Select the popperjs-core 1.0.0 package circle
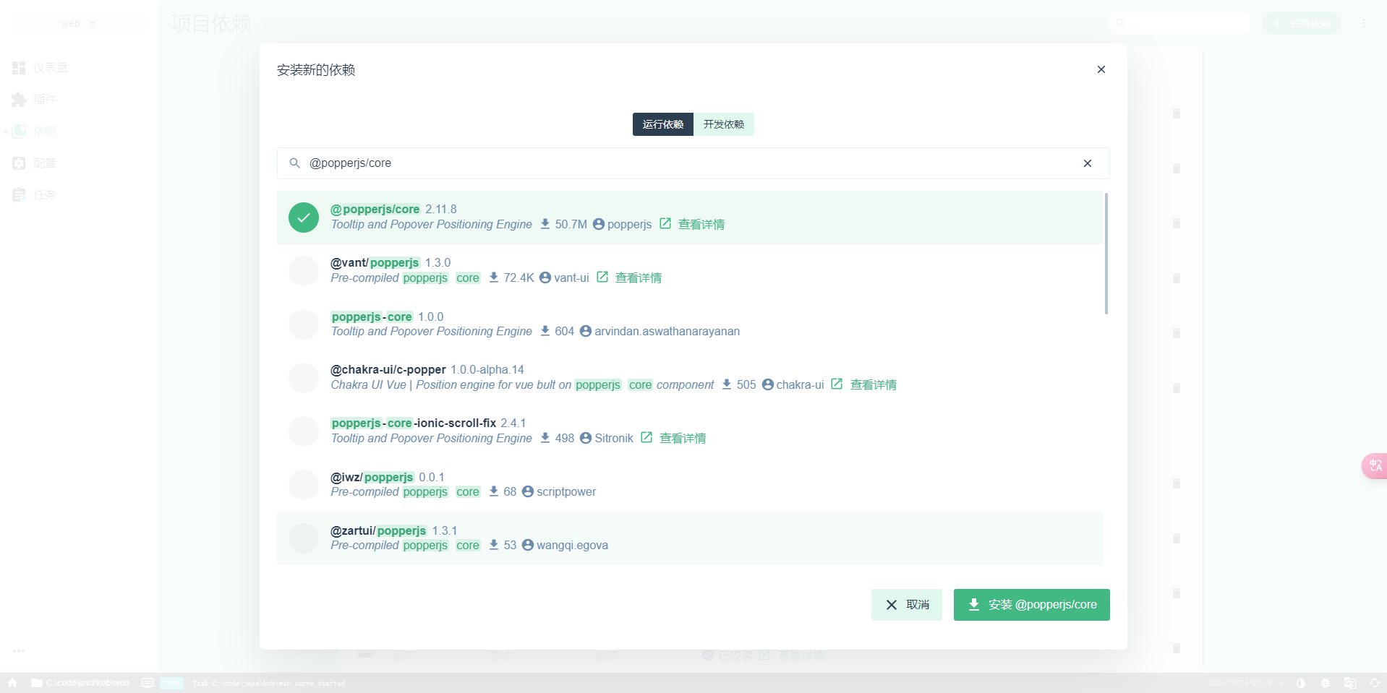1387x693 pixels. tap(304, 324)
